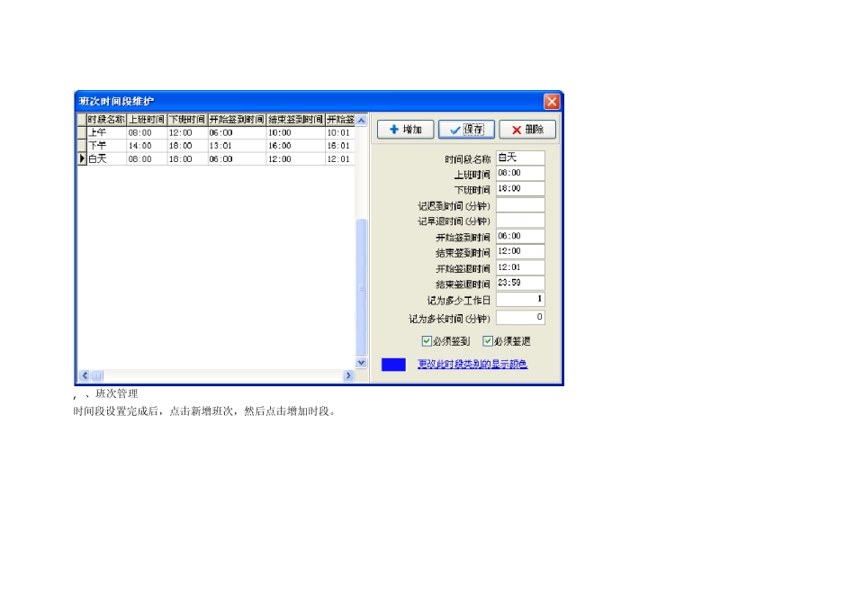Focus the 开始签退时间 input field
The image size is (855, 605).
tap(520, 267)
